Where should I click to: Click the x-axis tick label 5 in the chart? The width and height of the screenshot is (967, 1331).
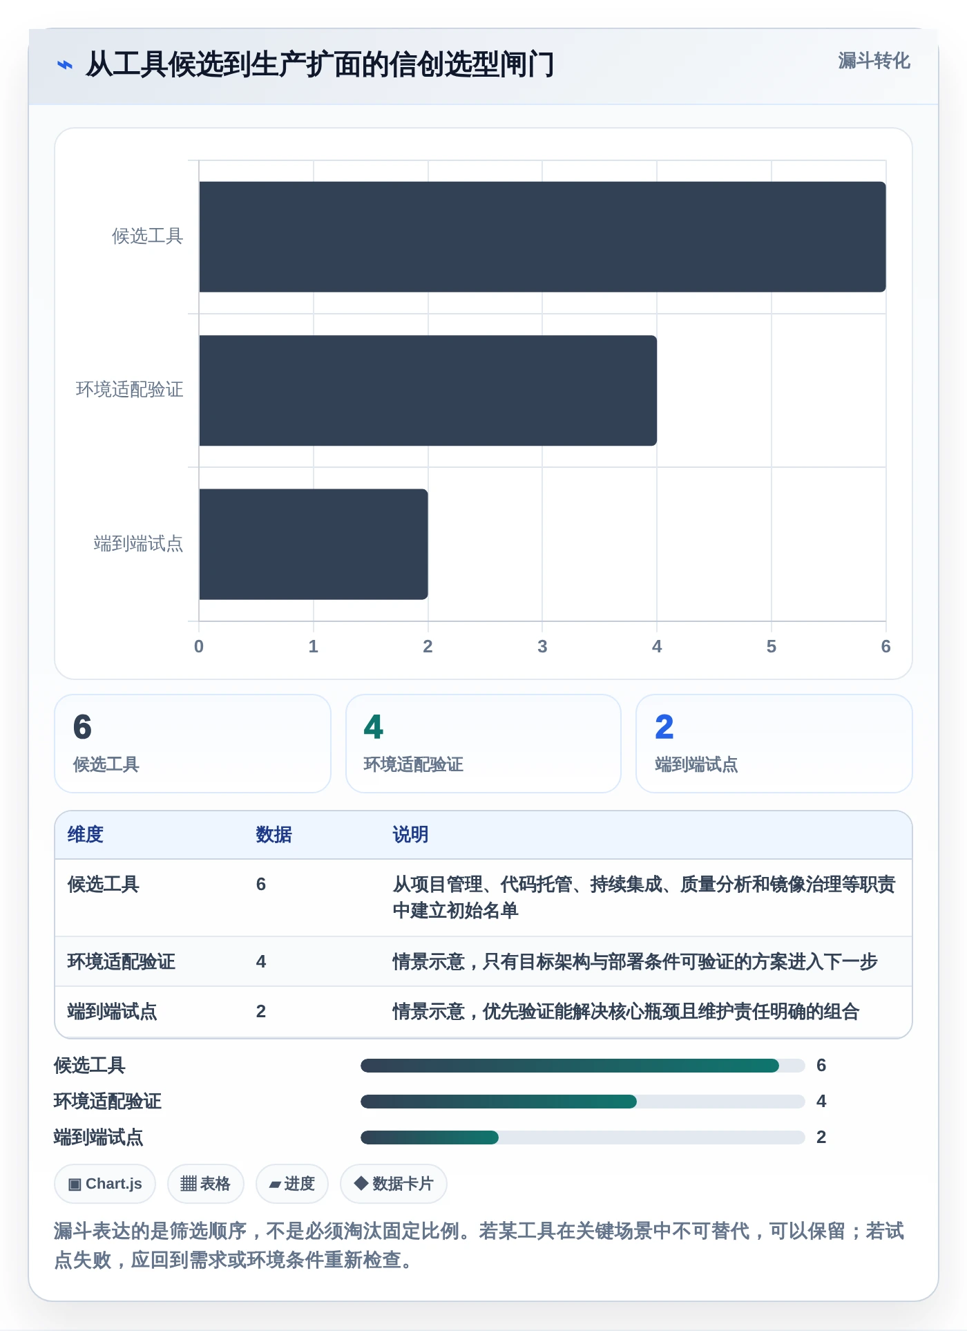point(772,647)
